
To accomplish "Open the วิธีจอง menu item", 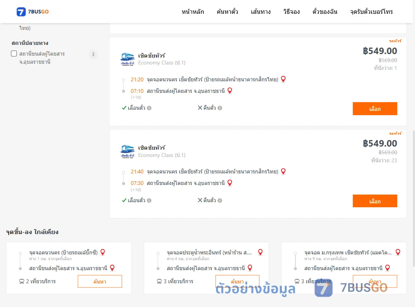I will [x=291, y=12].
